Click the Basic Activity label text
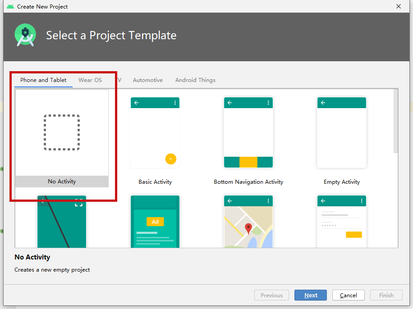This screenshot has height=309, width=413. point(155,182)
